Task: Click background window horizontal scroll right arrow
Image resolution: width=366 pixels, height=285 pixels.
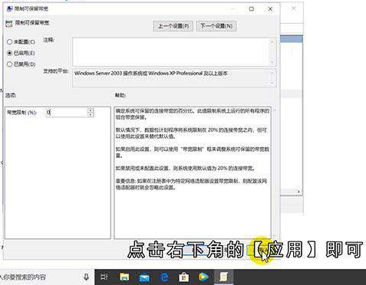Action: tap(298, 192)
